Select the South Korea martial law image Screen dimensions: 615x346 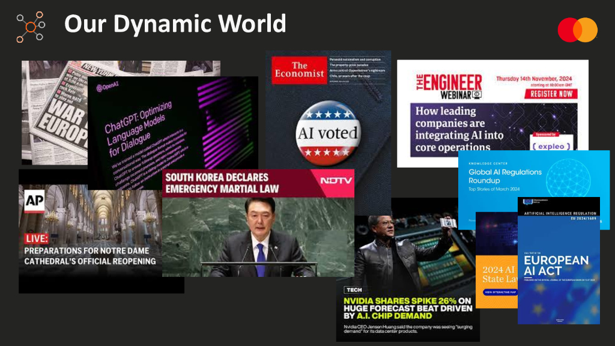click(x=258, y=223)
